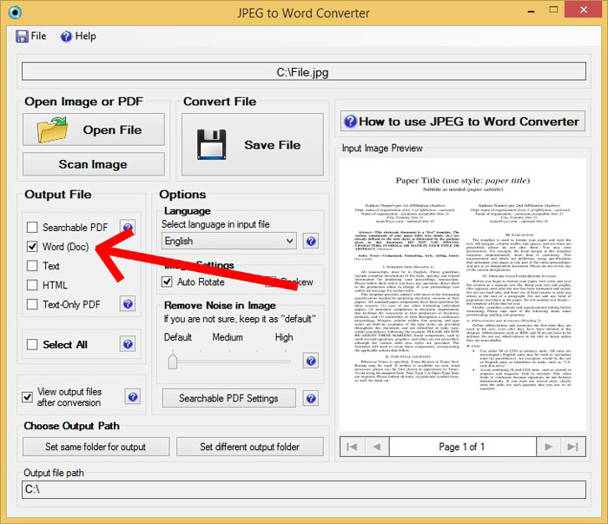Click help icon beside language dropdown
This screenshot has width=608, height=524.
[311, 241]
